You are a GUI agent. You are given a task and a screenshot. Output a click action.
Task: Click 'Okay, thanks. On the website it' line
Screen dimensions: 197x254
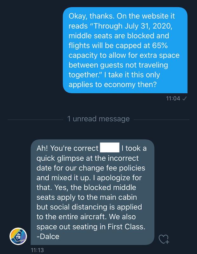click(x=122, y=16)
